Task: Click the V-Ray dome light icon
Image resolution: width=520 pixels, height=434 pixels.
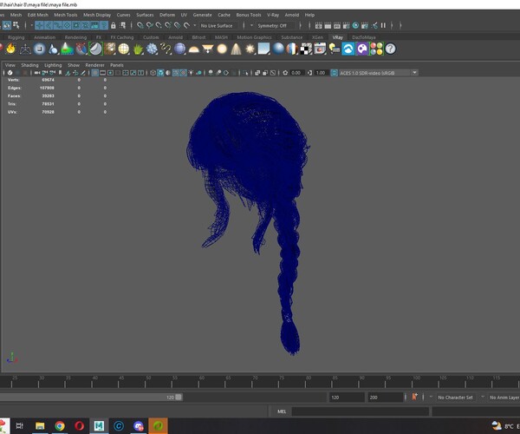Action: tap(193, 49)
